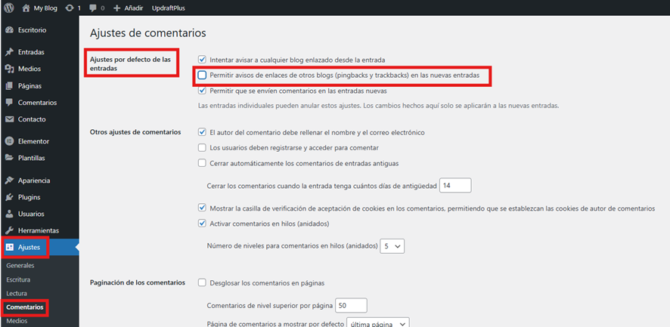Screen dimensions: 670x327
Task: Open the Elementor menu item
Action: pos(33,141)
